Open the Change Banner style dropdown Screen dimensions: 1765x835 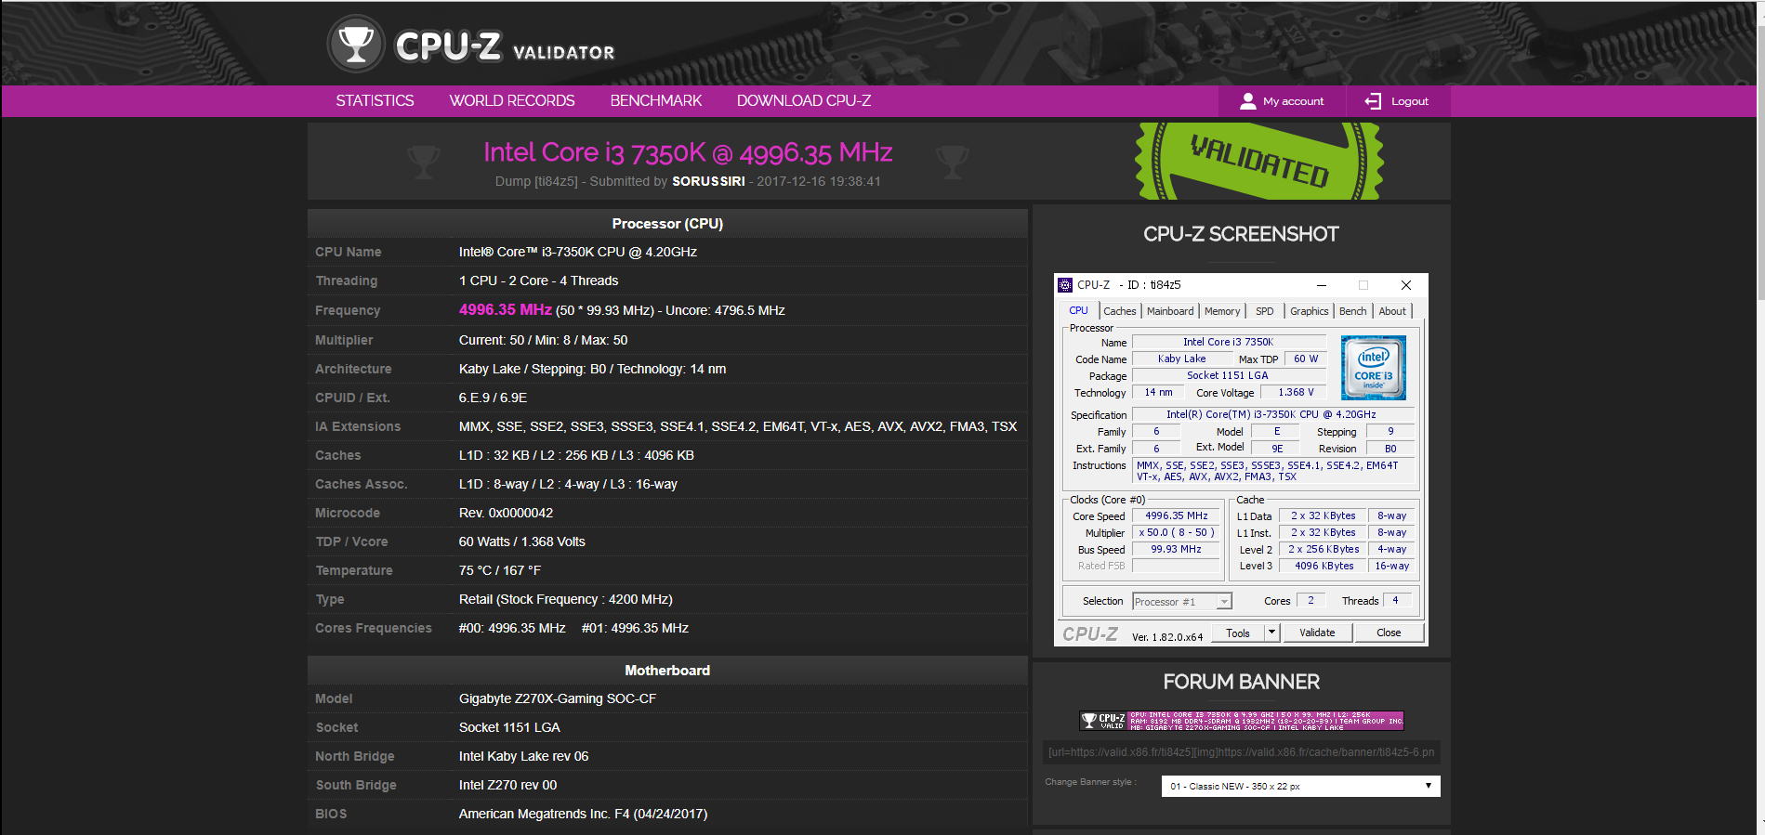pyautogui.click(x=1300, y=786)
